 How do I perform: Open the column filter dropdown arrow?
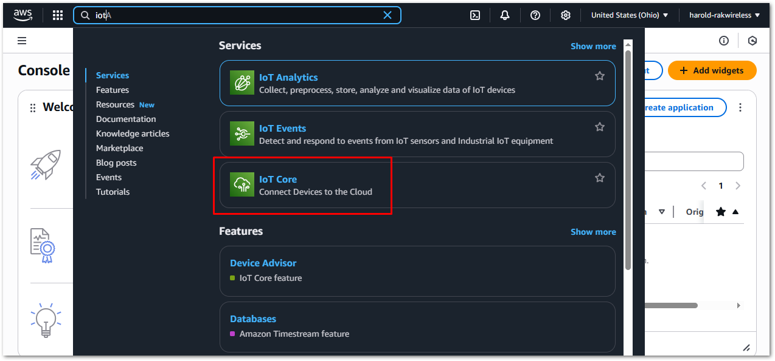(662, 211)
